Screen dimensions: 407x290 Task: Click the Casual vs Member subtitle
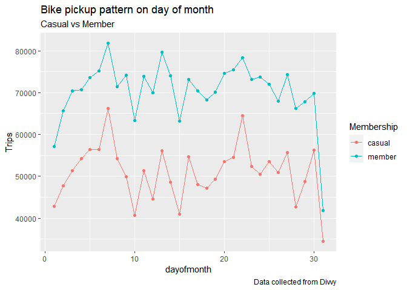click(x=78, y=24)
